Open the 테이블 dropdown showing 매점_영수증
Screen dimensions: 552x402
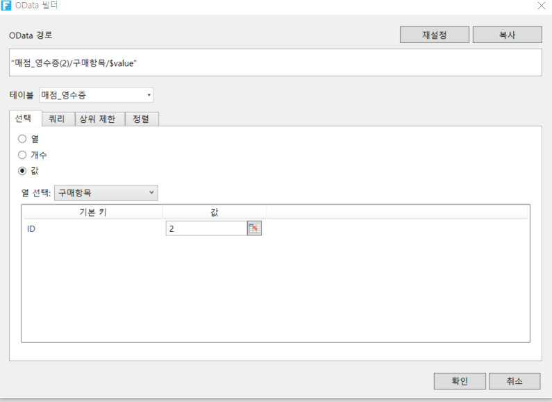(x=96, y=95)
